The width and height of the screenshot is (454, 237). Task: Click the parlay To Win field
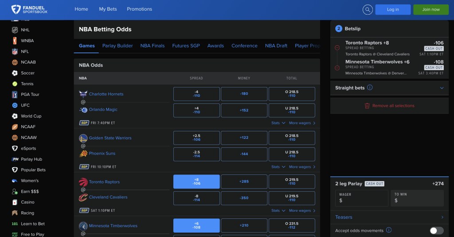(417, 198)
